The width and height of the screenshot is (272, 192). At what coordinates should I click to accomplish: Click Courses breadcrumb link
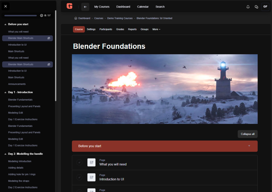click(99, 18)
